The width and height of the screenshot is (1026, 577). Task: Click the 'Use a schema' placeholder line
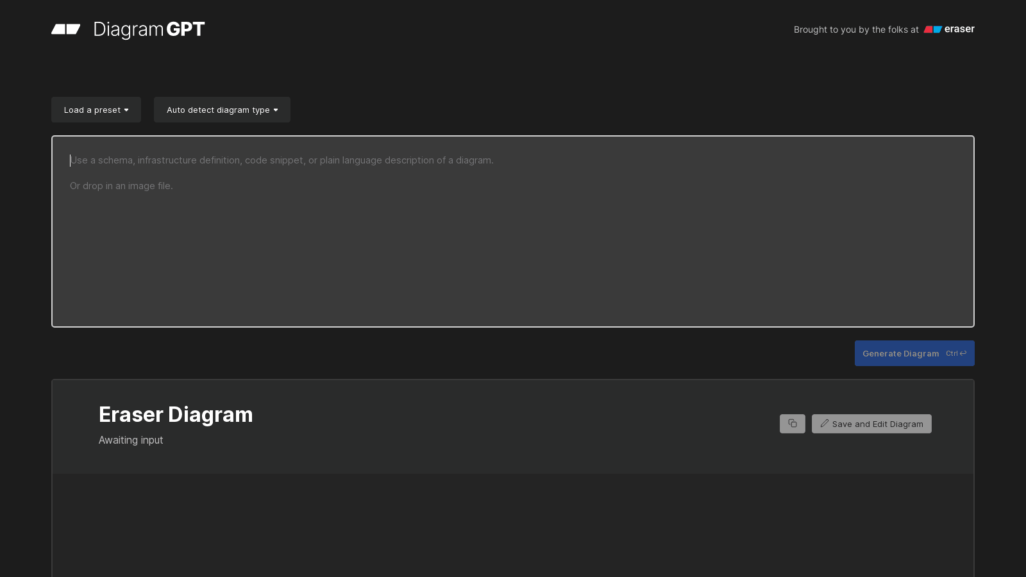[282, 160]
